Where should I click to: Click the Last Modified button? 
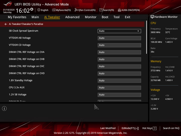[108, 128]
